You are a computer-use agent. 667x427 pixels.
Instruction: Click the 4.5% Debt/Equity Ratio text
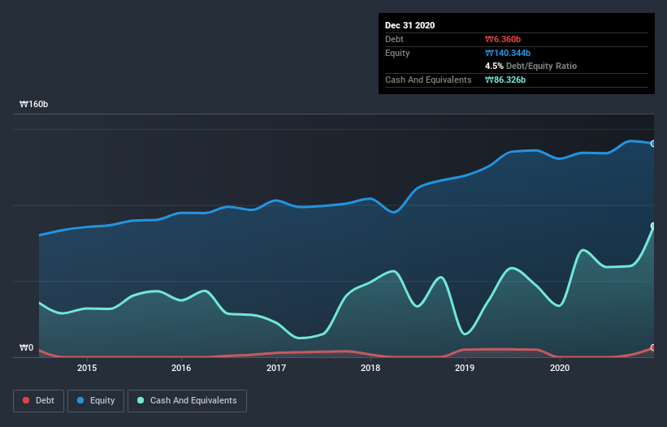531,67
